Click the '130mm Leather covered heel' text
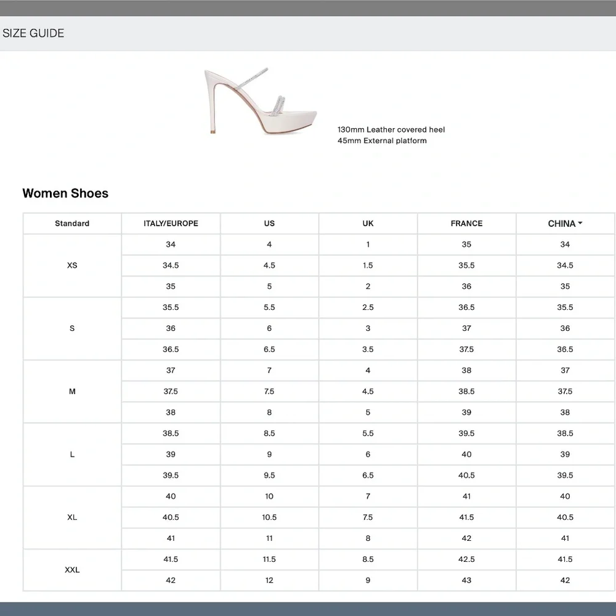 (391, 129)
